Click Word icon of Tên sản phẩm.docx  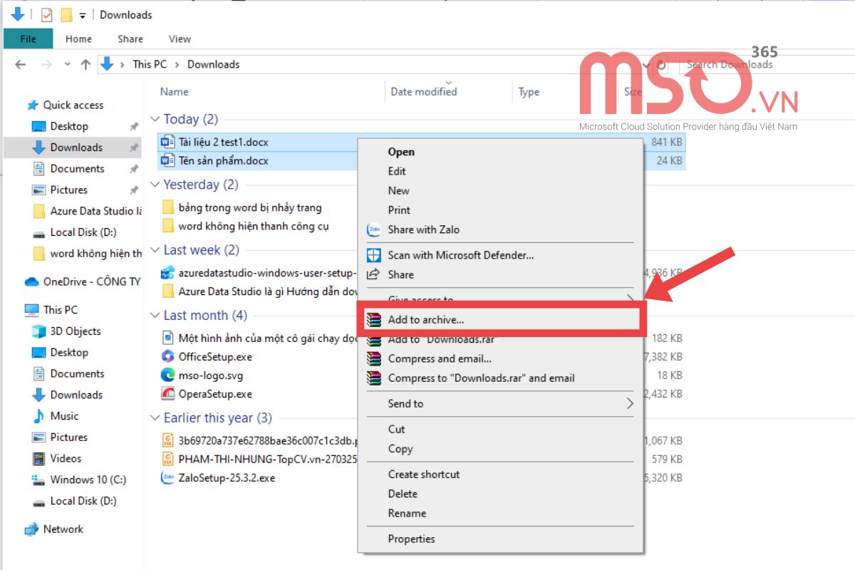167,160
